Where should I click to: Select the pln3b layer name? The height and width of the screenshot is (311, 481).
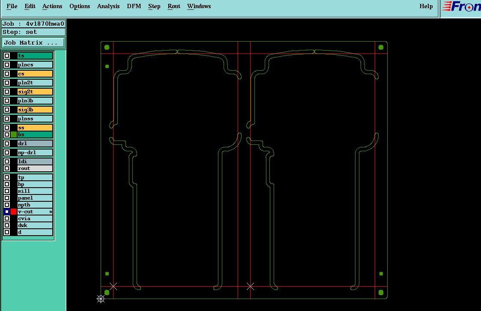(x=35, y=101)
